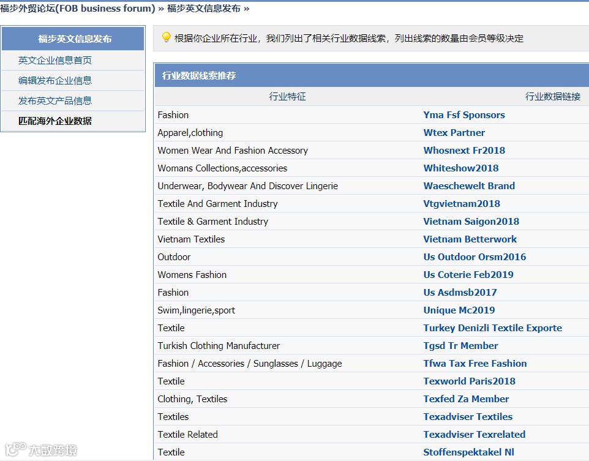The width and height of the screenshot is (589, 461).
Task: Select 'Apparel,clothing' cell
Action: pyautogui.click(x=190, y=133)
